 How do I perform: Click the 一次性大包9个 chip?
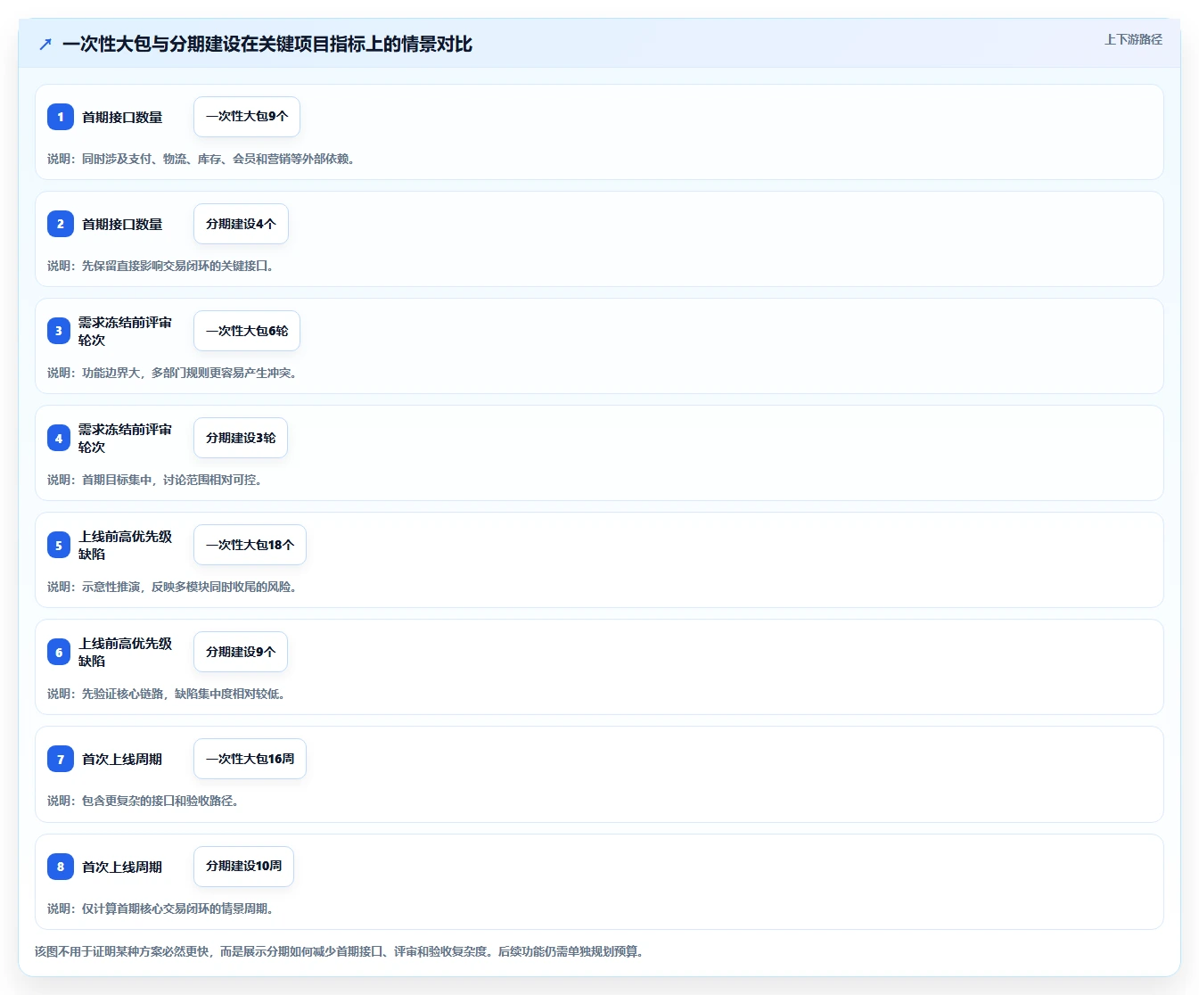pos(247,117)
